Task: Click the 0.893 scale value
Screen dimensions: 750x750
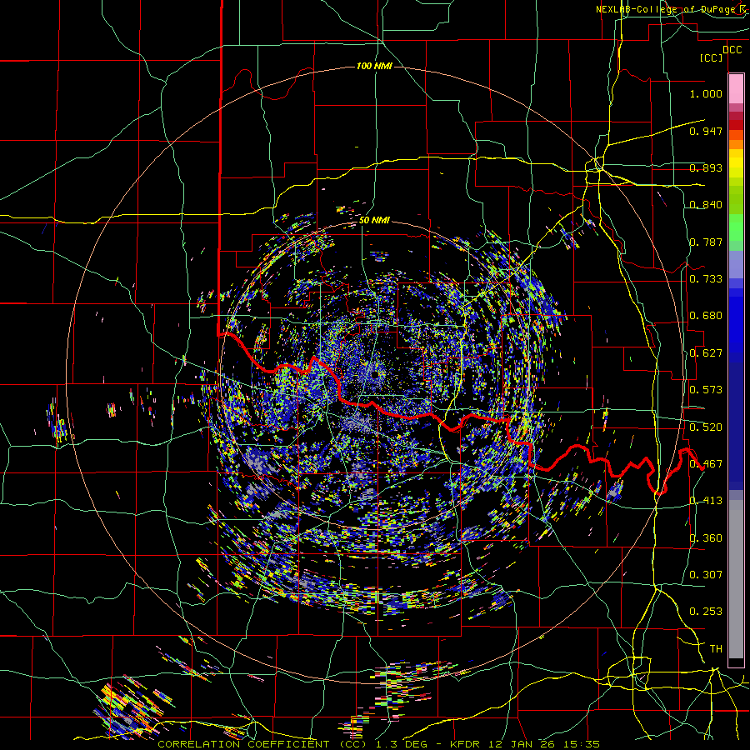Action: point(706,167)
